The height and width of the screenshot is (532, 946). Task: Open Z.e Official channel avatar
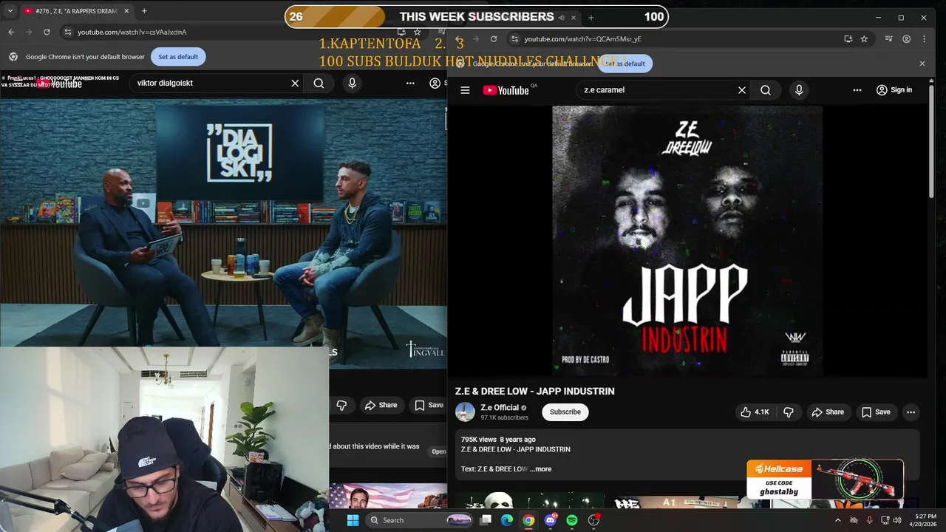click(x=465, y=412)
